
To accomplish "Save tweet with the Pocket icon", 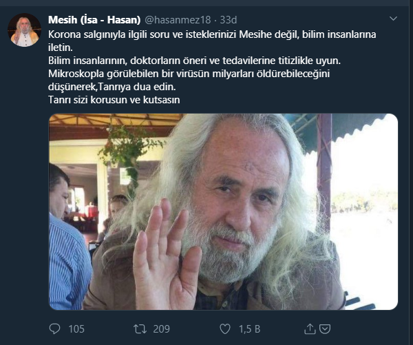I will point(325,329).
